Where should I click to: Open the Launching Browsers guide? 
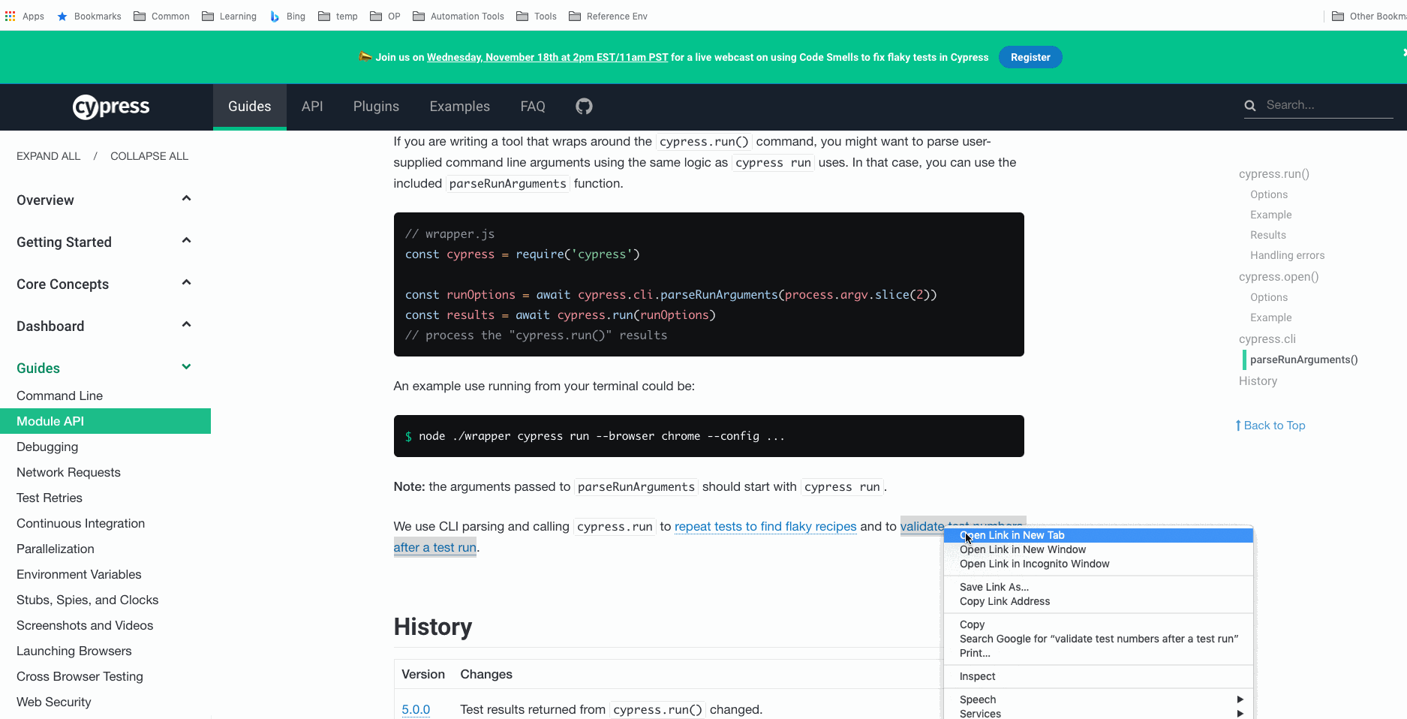click(74, 651)
